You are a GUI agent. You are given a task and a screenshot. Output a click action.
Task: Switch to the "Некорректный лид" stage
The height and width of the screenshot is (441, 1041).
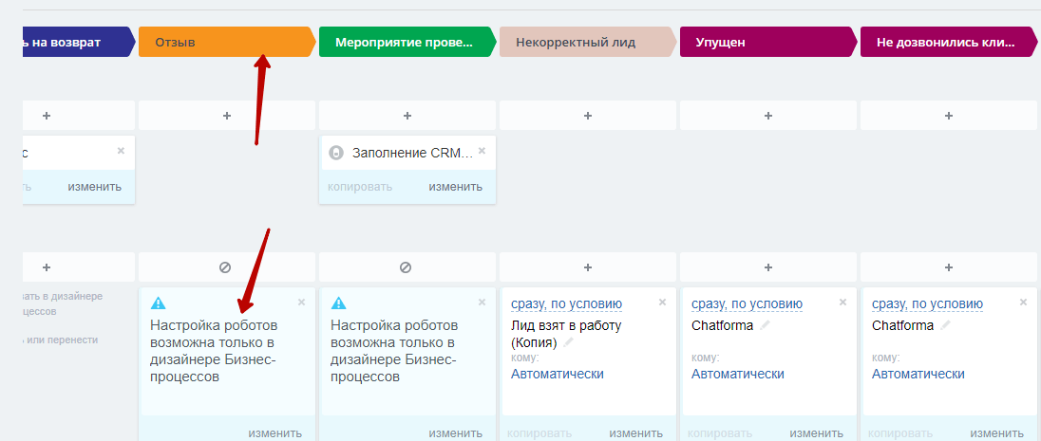(588, 43)
